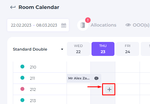Click the green status dot for room 210
This screenshot has height=104, width=150.
[x=22, y=67]
